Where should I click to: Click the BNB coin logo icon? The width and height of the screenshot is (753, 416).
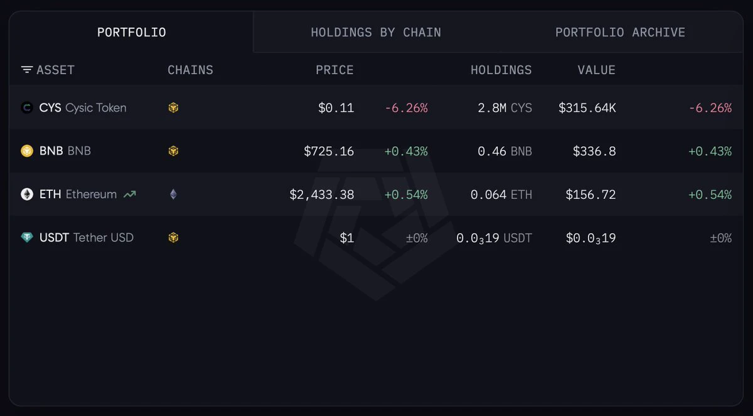pyautogui.click(x=26, y=151)
